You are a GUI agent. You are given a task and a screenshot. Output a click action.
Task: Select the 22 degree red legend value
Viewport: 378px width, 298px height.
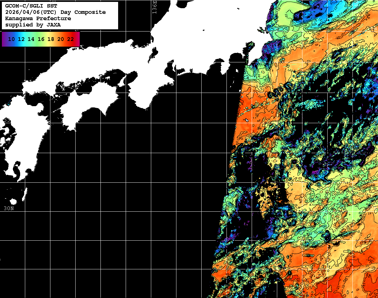tap(70, 39)
